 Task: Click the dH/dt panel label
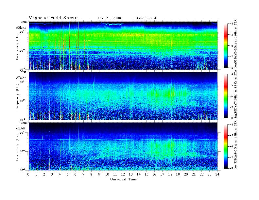click(21, 27)
